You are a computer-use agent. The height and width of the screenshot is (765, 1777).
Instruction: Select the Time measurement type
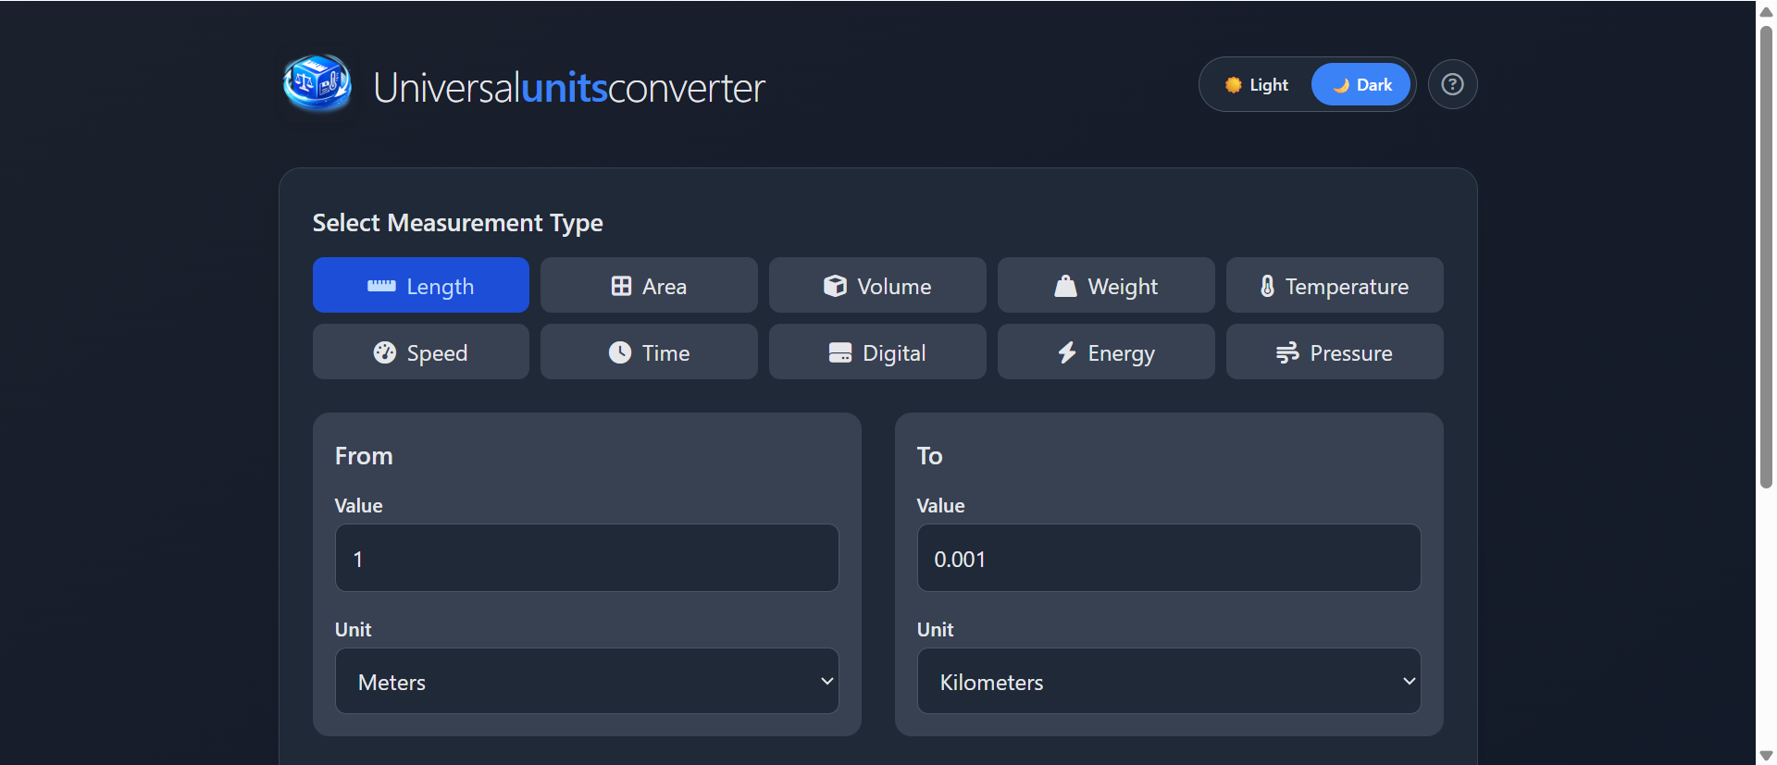(649, 352)
